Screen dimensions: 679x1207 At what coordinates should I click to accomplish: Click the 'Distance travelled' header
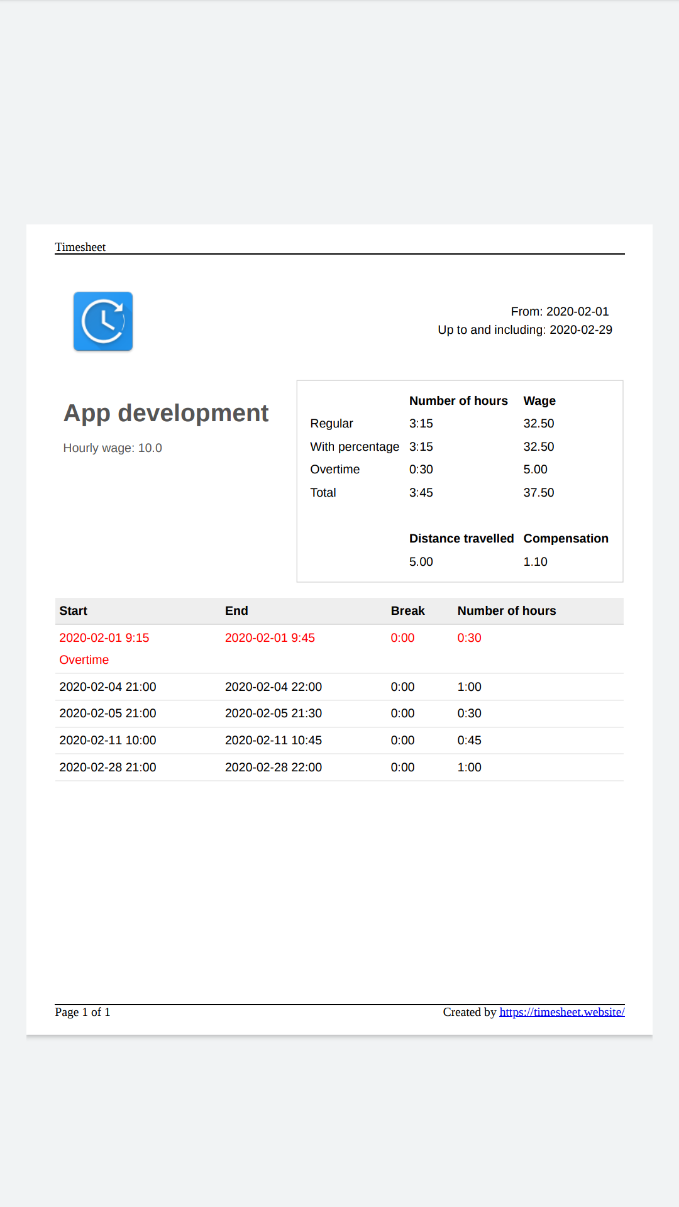tap(461, 538)
